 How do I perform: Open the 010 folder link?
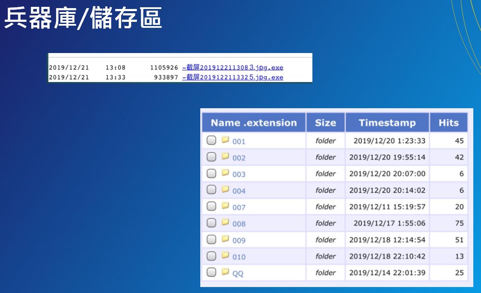239,257
